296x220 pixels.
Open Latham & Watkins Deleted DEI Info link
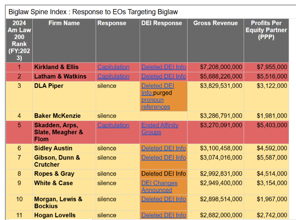(163, 76)
